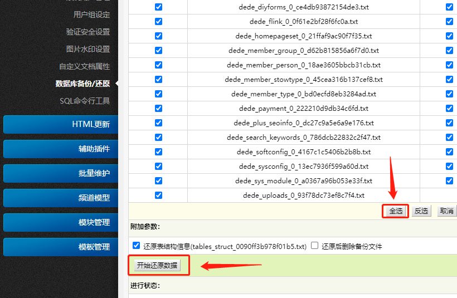Open the 批量维护 sidebar section
Screen dimensions: 457x298
pos(60,174)
